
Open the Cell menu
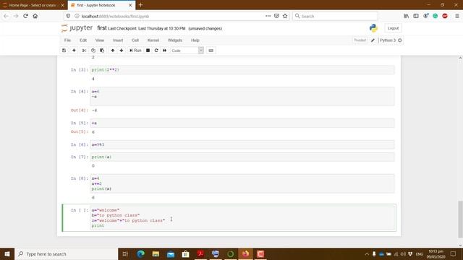point(135,40)
